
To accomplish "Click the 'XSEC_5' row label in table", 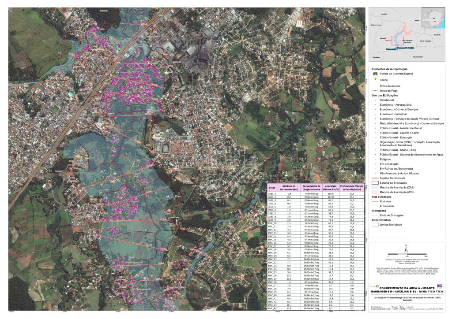I will [272, 207].
